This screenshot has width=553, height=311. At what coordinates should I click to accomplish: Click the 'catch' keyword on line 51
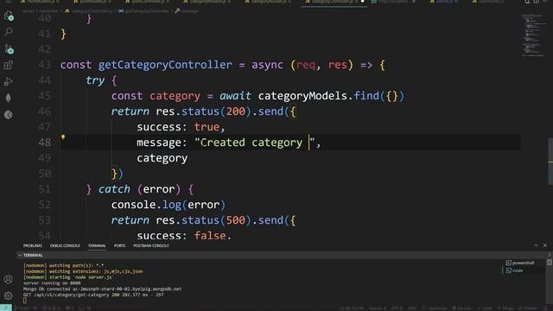pos(114,189)
